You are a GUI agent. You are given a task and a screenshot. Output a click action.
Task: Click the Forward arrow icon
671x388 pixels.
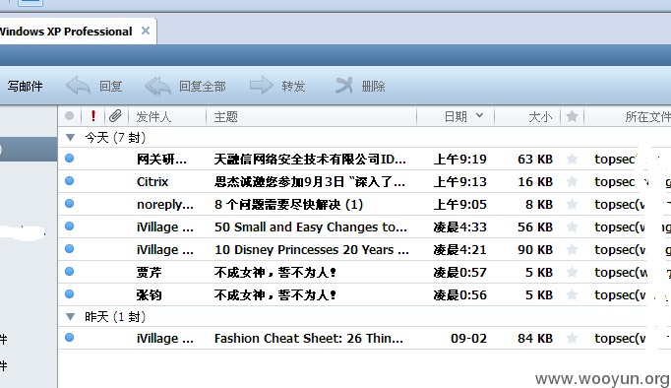coord(261,86)
